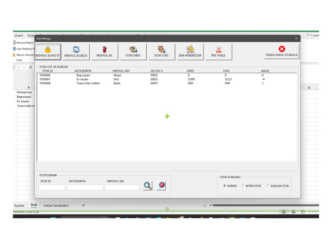Click Macro Security in Excel ribbon
The height and width of the screenshot is (249, 332).
tap(24, 55)
